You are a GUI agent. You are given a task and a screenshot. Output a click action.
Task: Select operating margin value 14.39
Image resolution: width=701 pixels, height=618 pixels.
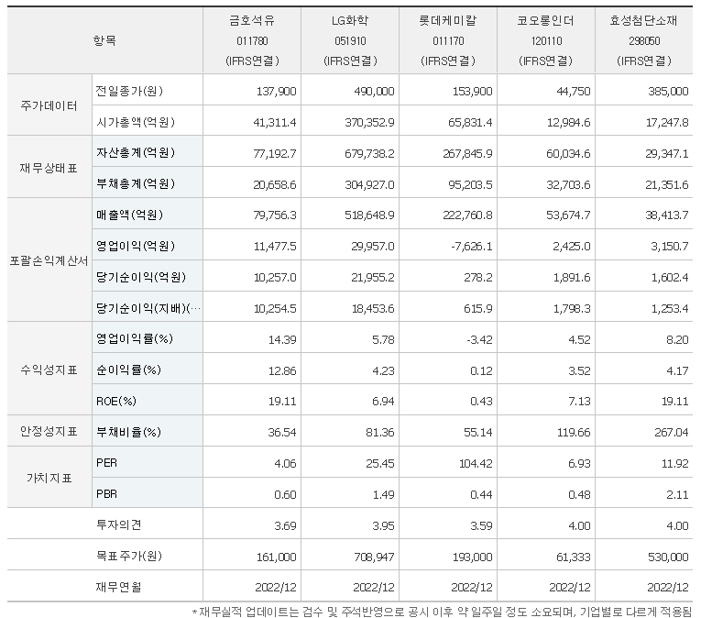coord(282,339)
